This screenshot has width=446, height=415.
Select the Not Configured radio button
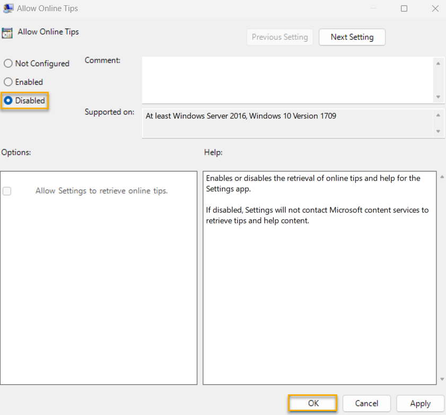(x=8, y=64)
